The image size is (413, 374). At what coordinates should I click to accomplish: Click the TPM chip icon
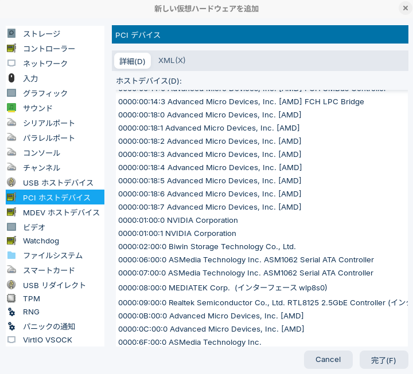pyautogui.click(x=11, y=298)
